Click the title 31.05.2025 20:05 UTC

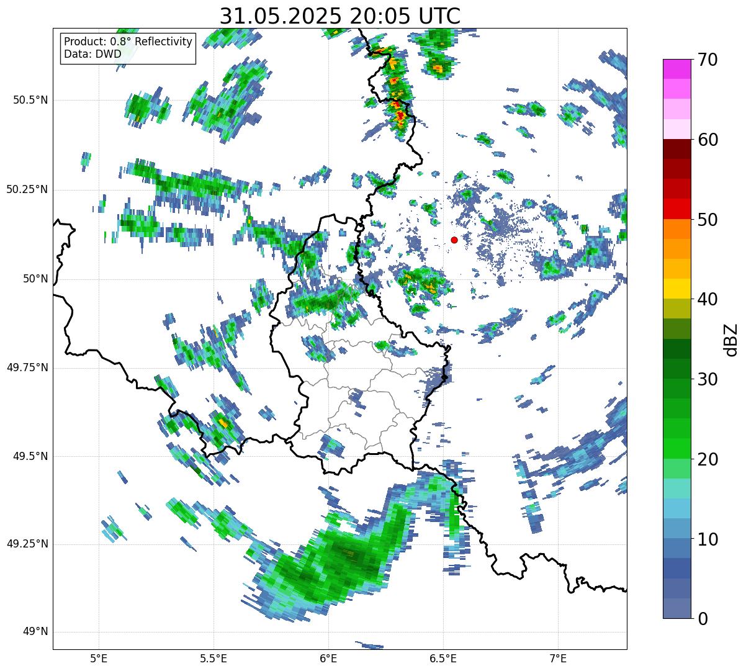click(340, 16)
